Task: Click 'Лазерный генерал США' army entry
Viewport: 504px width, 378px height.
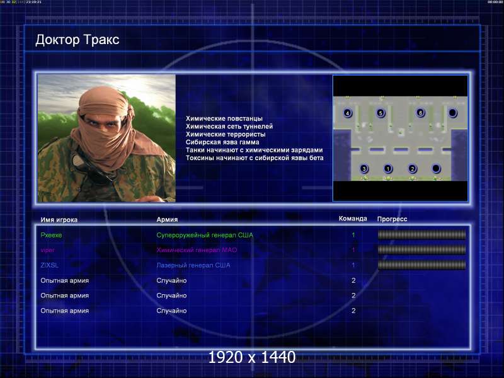Action: coord(193,265)
